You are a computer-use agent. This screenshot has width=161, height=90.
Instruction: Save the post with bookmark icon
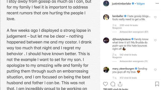point(157,84)
